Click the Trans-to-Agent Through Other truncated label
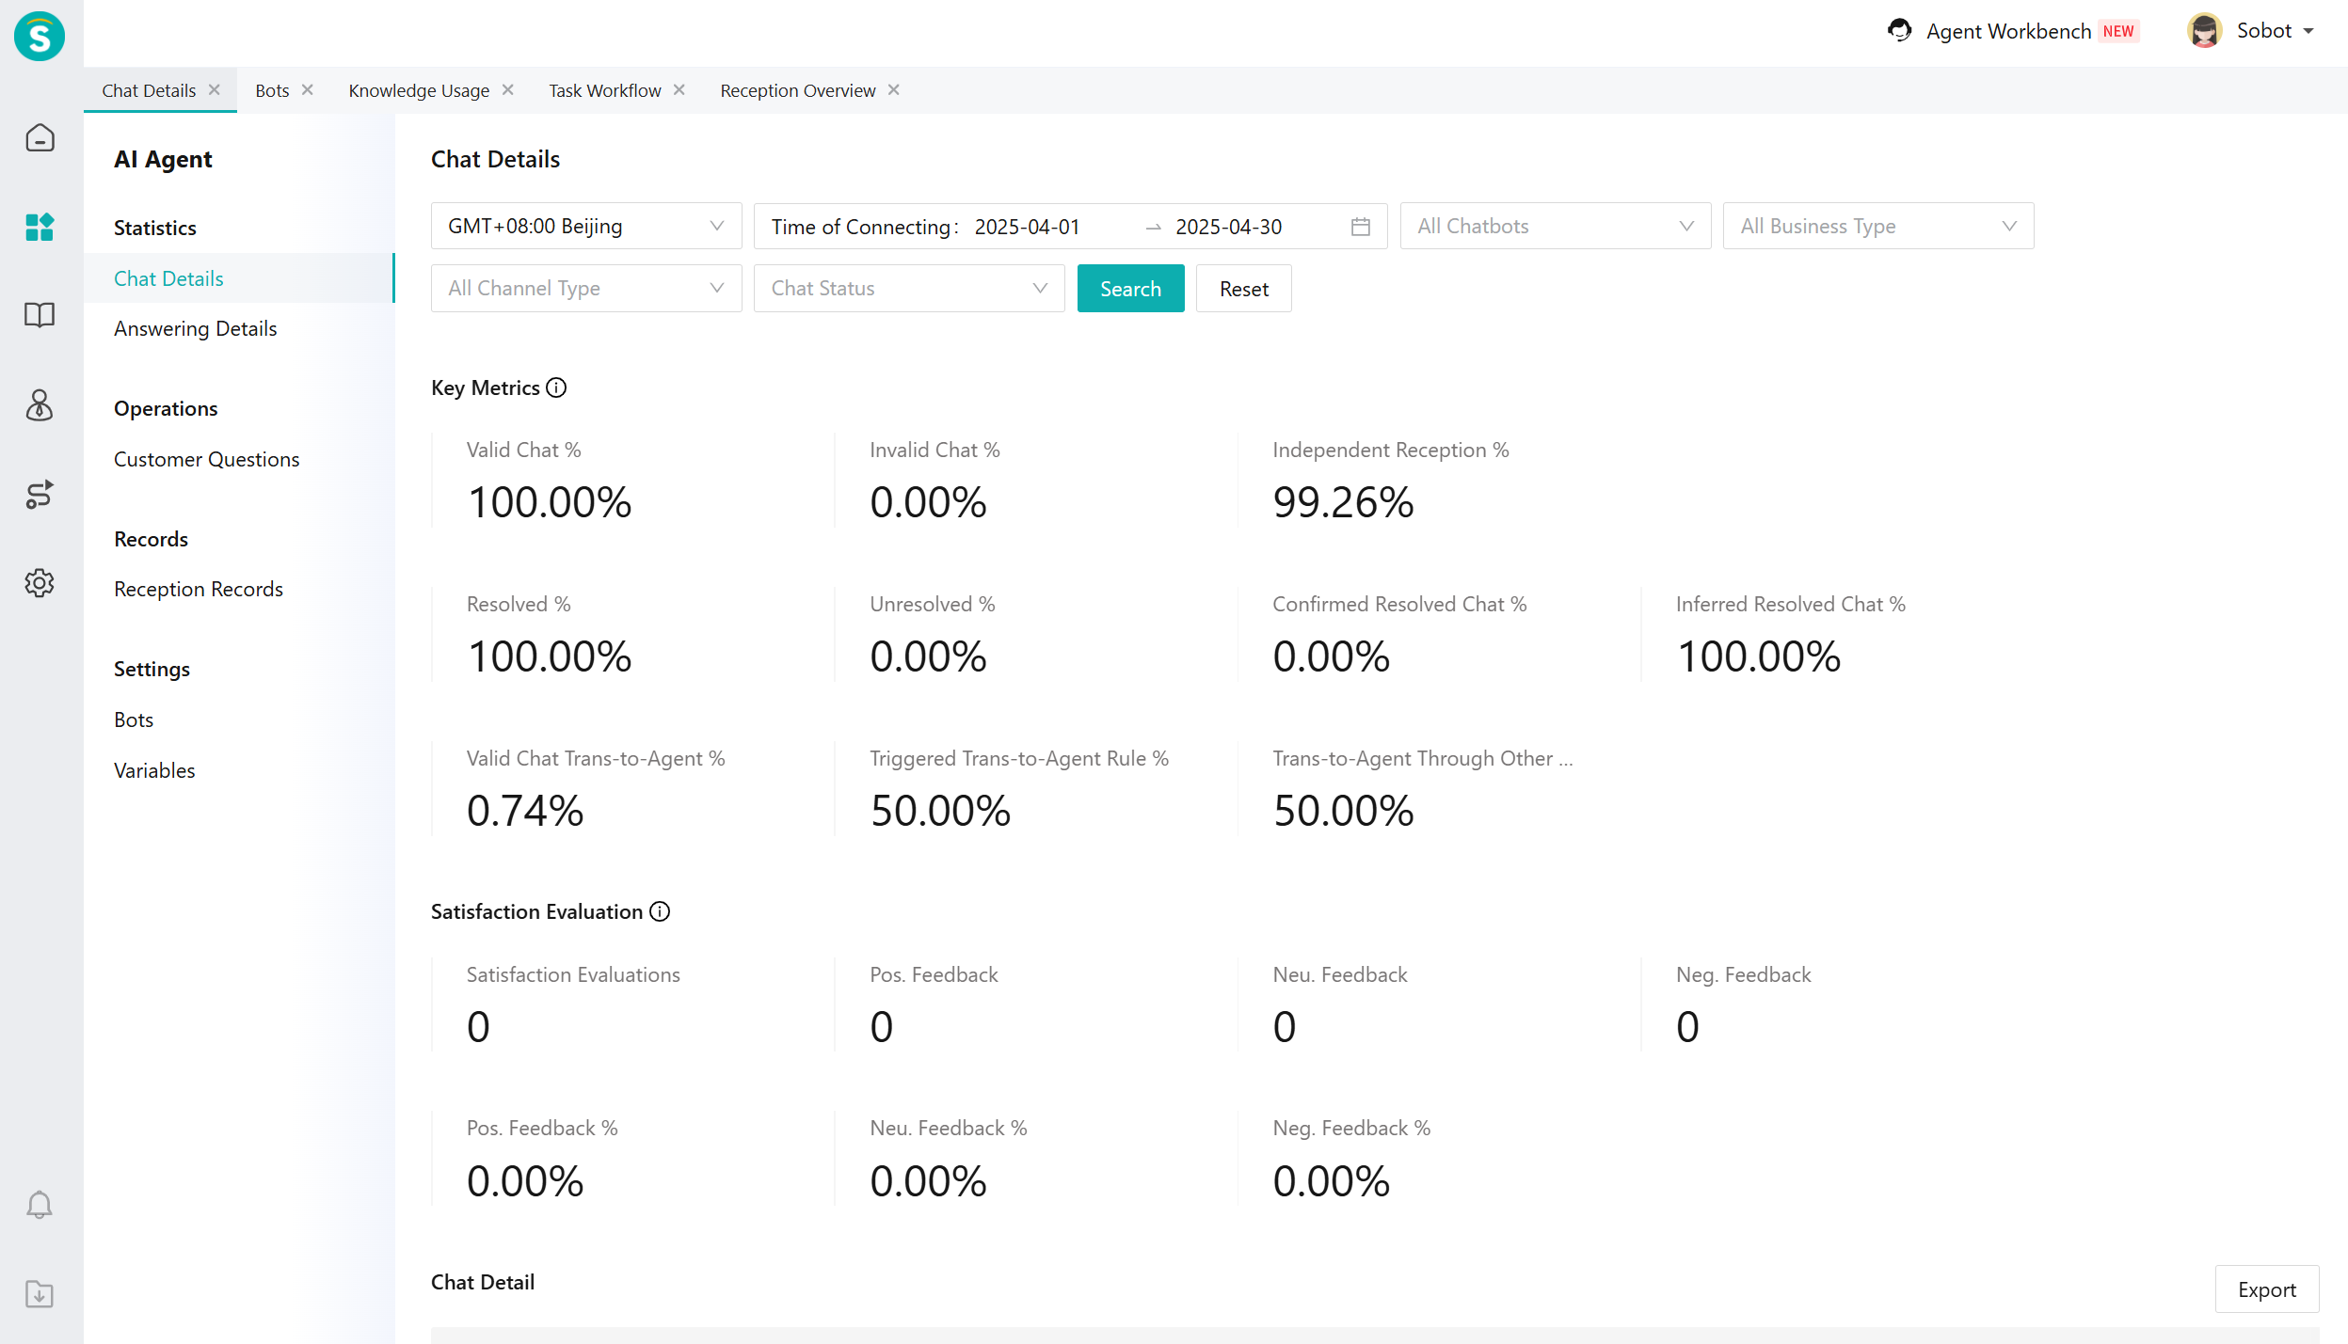Image resolution: width=2348 pixels, height=1344 pixels. [x=1422, y=758]
